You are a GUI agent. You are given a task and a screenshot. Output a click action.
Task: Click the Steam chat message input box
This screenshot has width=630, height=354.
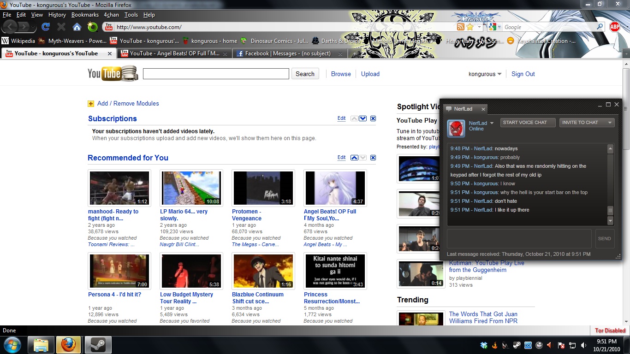pos(519,239)
